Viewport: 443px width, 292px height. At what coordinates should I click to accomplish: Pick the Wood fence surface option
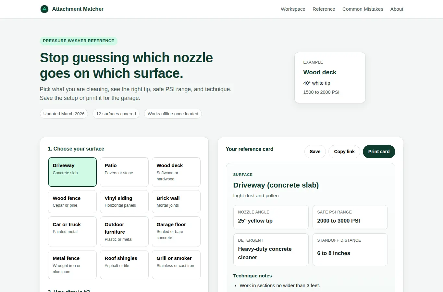pyautogui.click(x=72, y=201)
